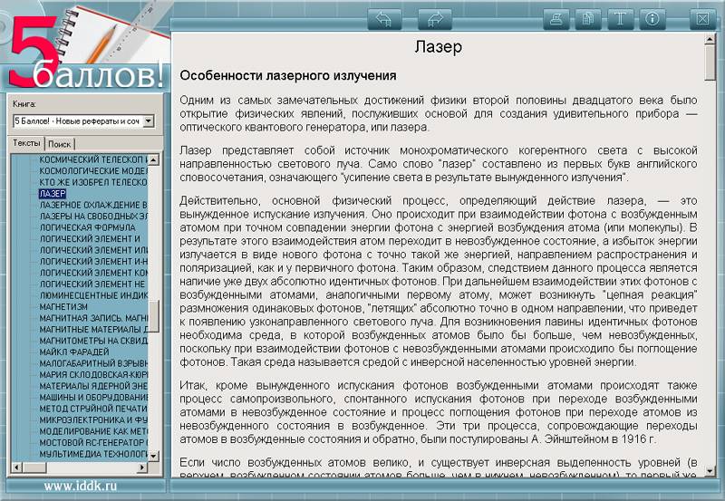Open МАШИНЫ И ОБОРУДОВАНИЕ entry
The height and width of the screenshot is (501, 725).
coord(93,397)
